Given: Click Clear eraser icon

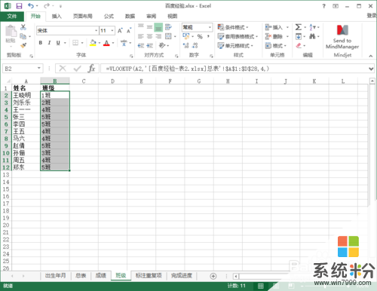Looking at the screenshot, I should tap(299, 46).
